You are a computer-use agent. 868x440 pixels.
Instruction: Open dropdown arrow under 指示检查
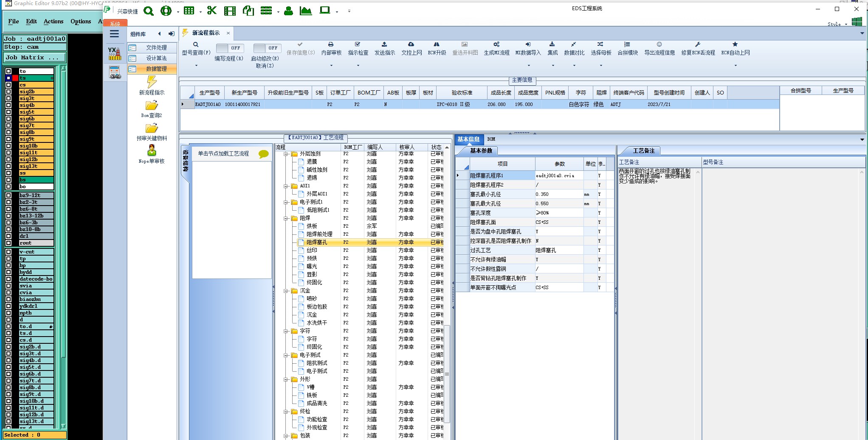(358, 65)
